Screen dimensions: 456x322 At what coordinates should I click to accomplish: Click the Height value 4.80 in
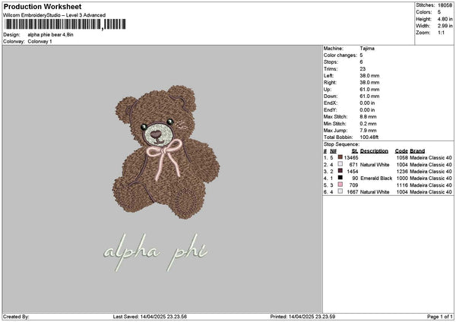445,19
